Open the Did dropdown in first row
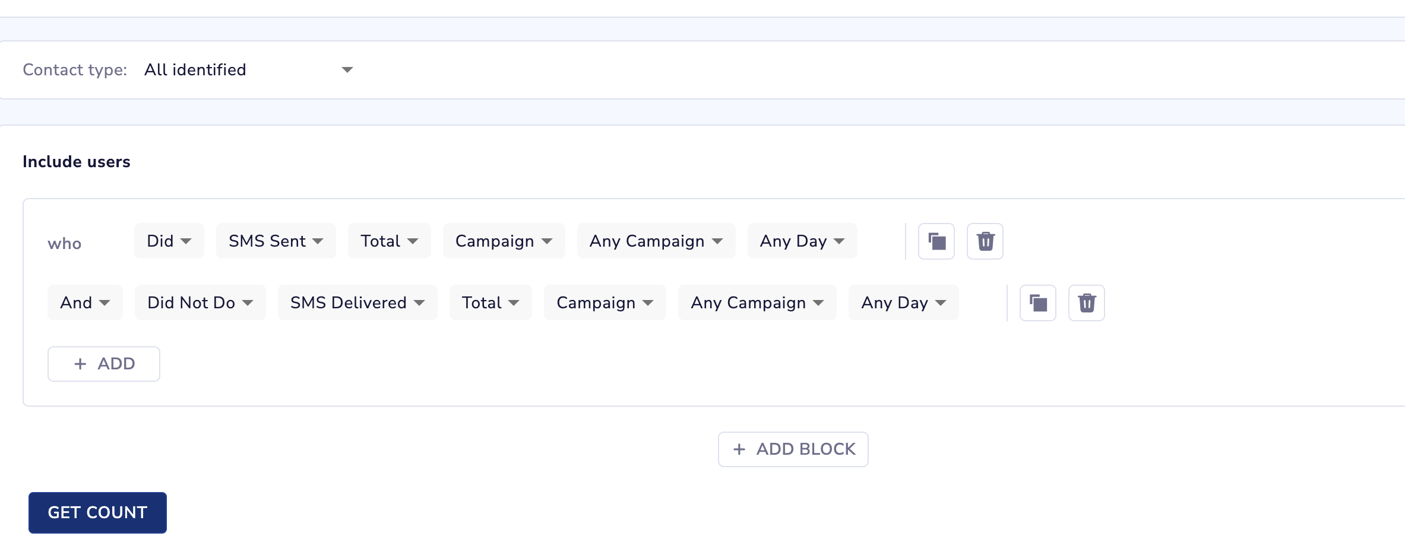1405x549 pixels. click(x=169, y=241)
